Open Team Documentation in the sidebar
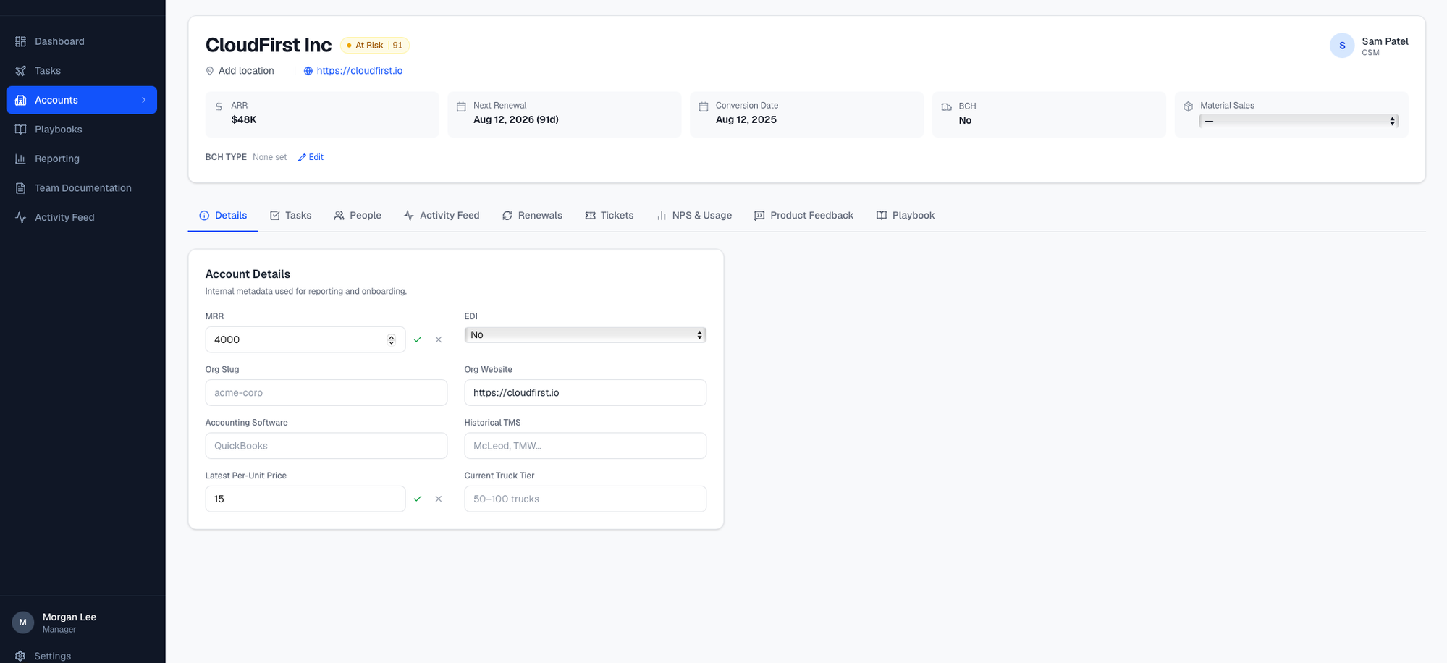Image resolution: width=1447 pixels, height=663 pixels. coord(82,187)
